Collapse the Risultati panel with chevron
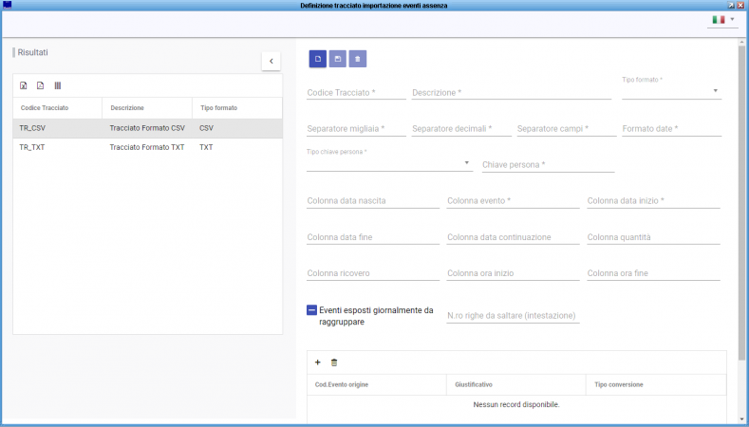The height and width of the screenshot is (427, 749). (x=271, y=61)
